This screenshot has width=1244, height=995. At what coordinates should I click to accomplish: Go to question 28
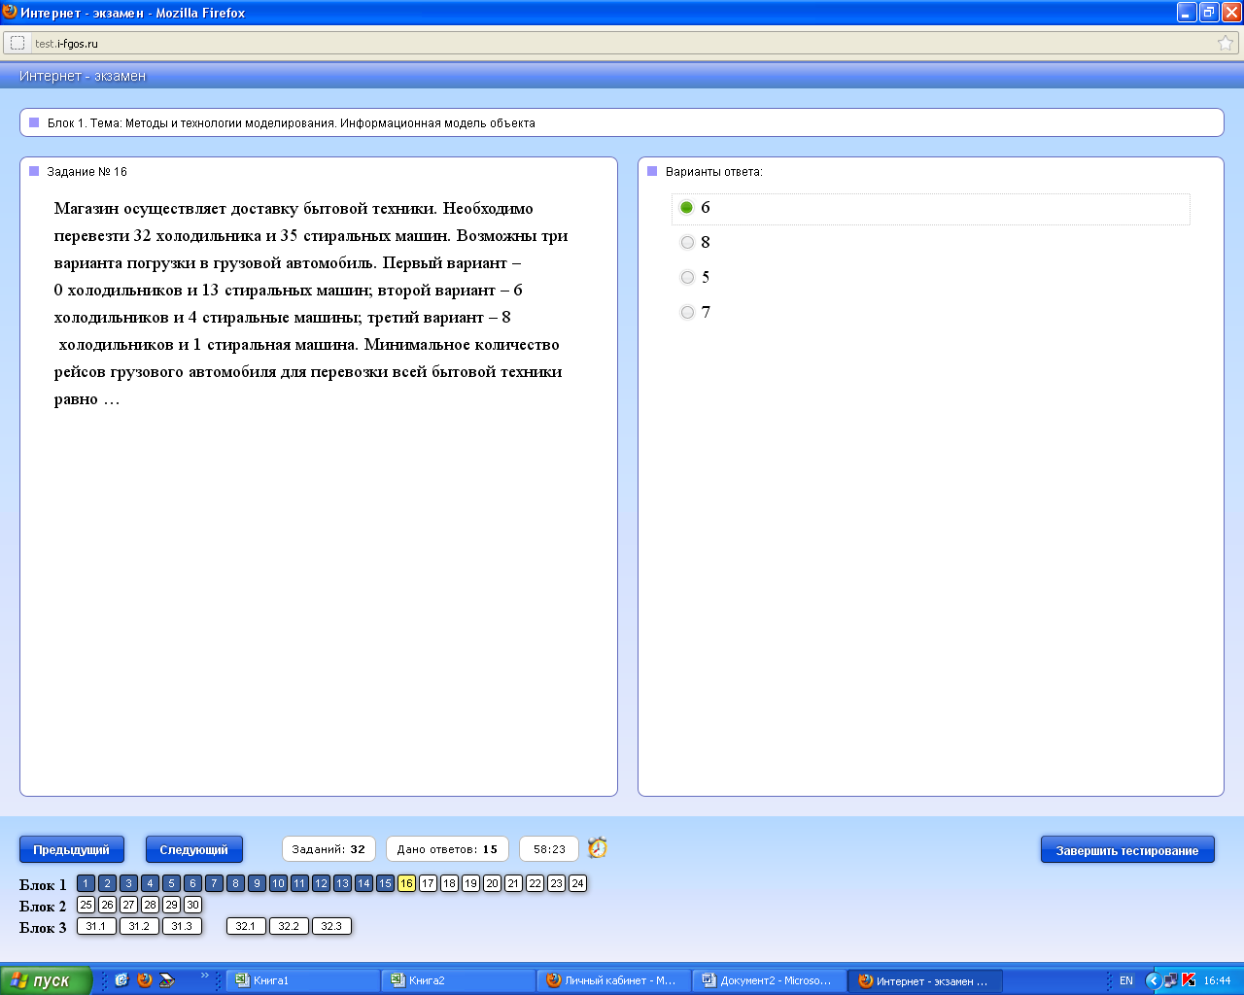tap(150, 905)
